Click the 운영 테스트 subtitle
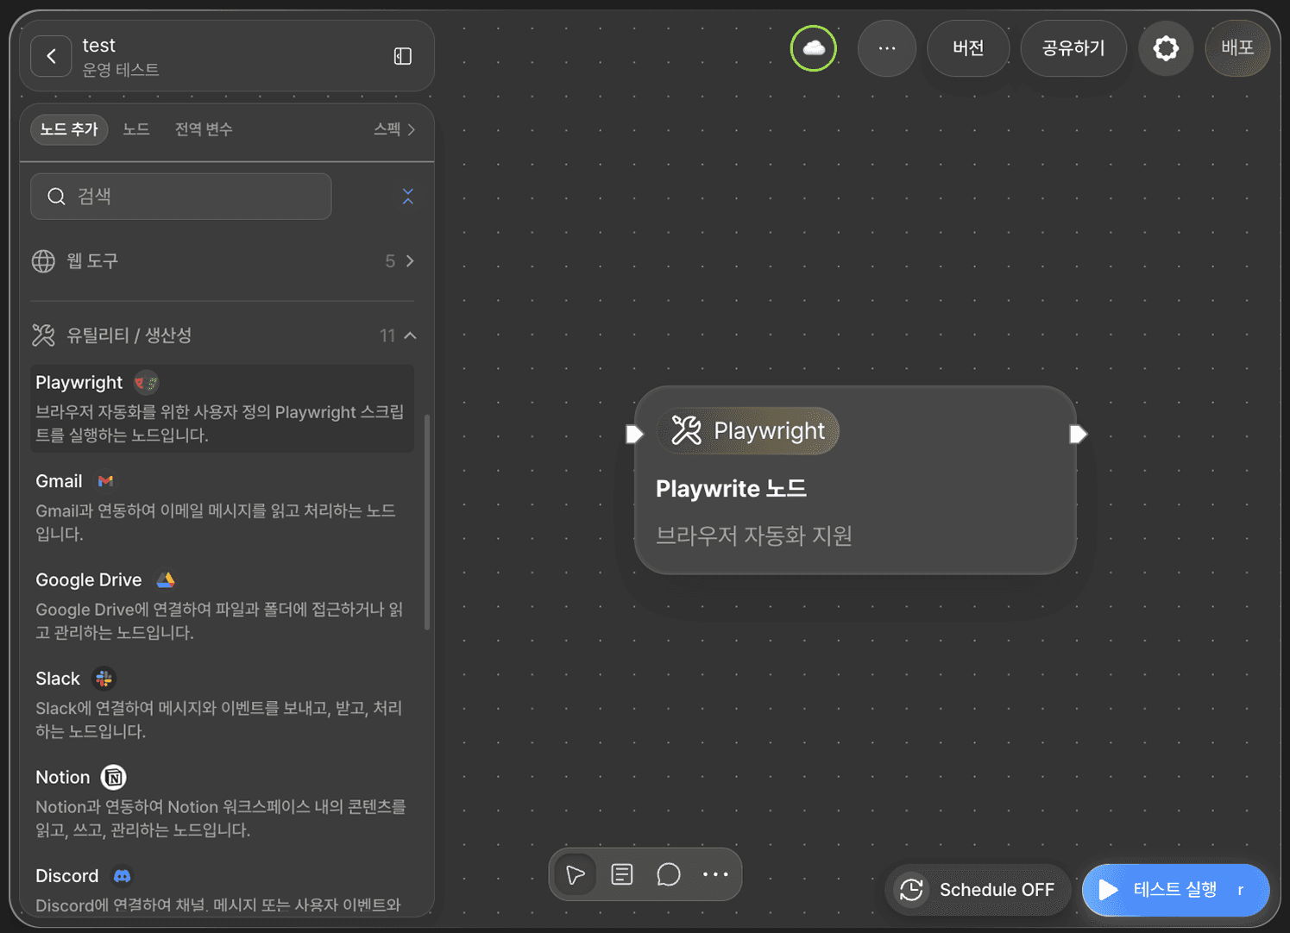Viewport: 1290px width, 933px height. [x=121, y=70]
